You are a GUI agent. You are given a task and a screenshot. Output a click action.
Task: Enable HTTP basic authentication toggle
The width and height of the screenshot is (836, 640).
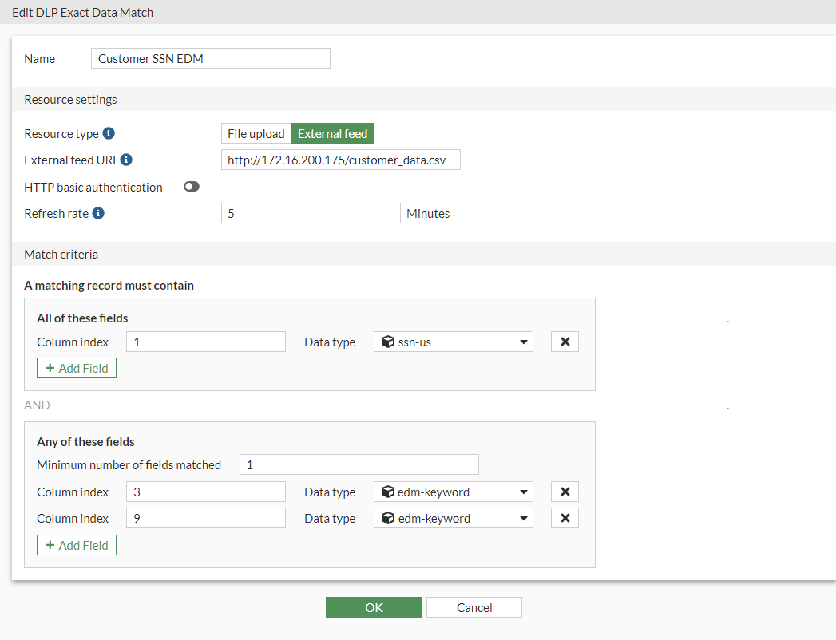[191, 187]
